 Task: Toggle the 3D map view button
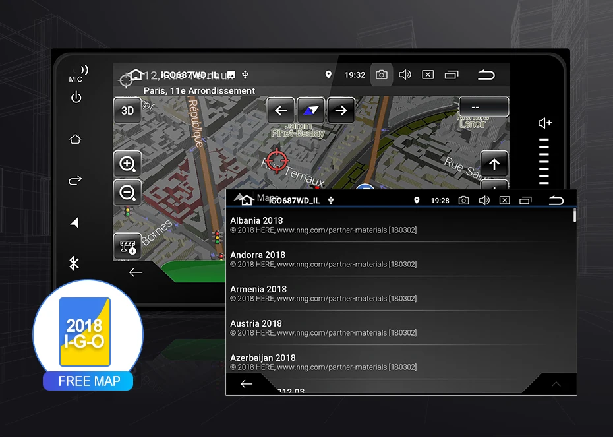click(127, 111)
